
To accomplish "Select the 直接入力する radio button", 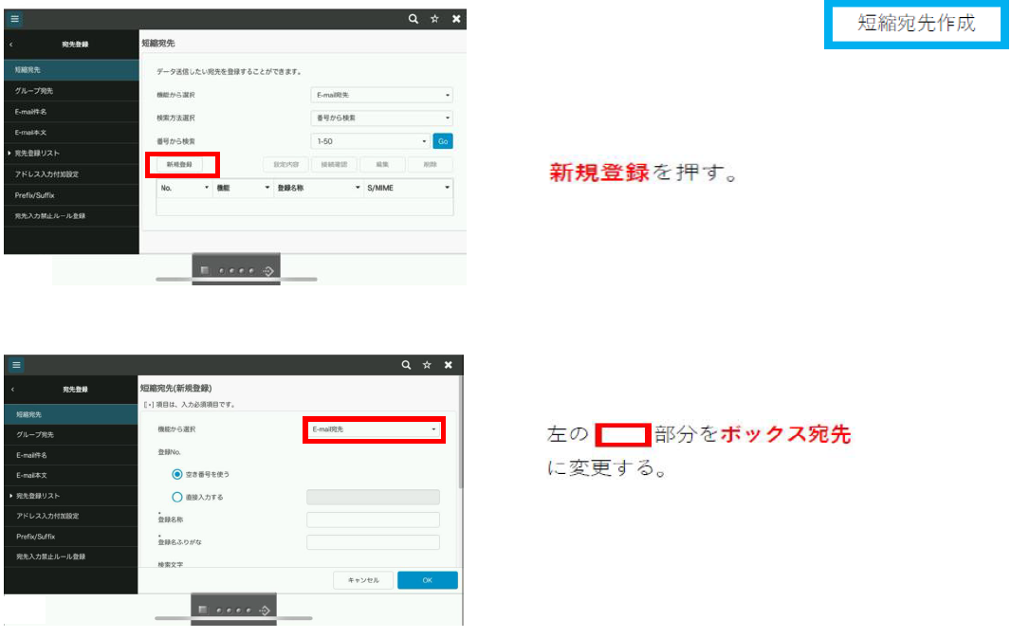I will (x=177, y=497).
